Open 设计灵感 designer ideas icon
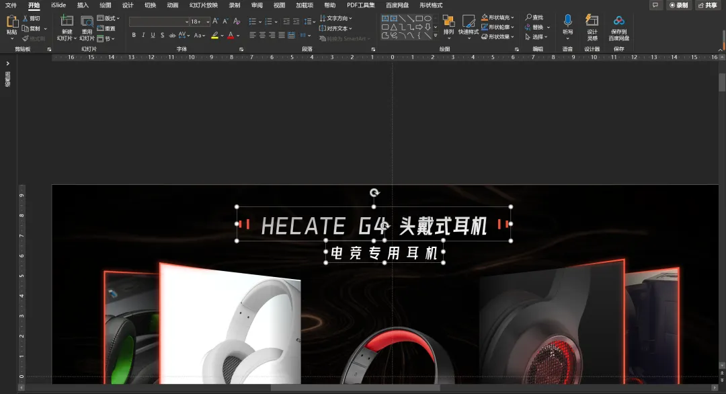Screen dimensions: 726x394 592,28
